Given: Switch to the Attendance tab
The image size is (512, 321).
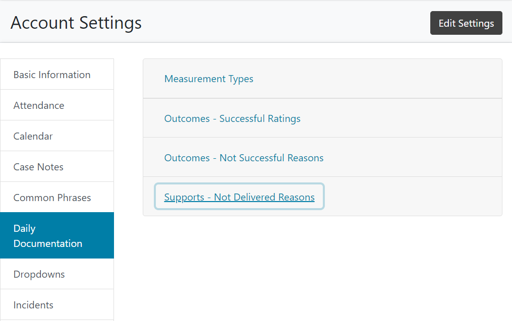Looking at the screenshot, I should [57, 105].
